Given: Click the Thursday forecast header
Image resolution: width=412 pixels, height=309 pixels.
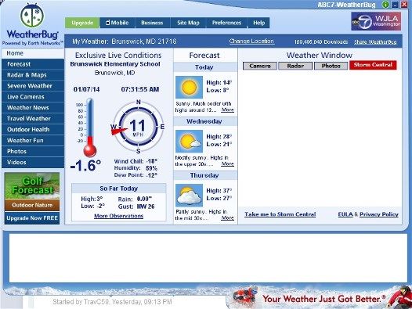Looking at the screenshot, I should click(205, 175).
